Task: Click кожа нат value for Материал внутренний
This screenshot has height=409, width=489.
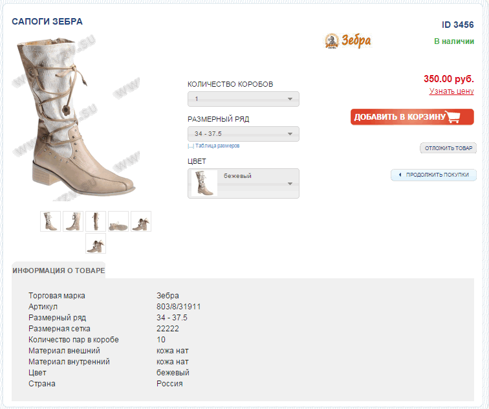Action: pyautogui.click(x=173, y=362)
